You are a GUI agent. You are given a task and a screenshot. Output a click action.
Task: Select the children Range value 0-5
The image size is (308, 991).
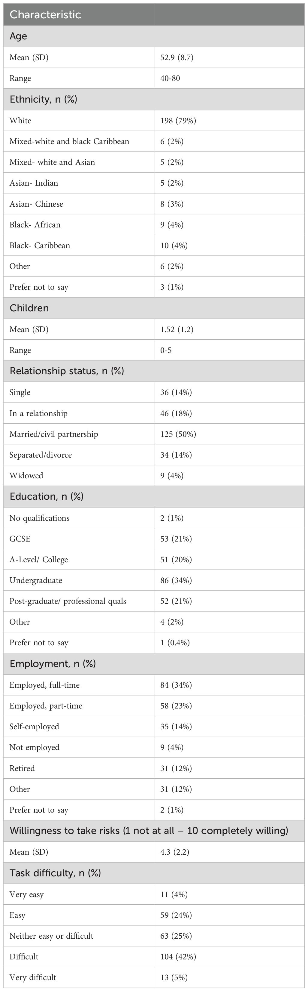(x=166, y=350)
